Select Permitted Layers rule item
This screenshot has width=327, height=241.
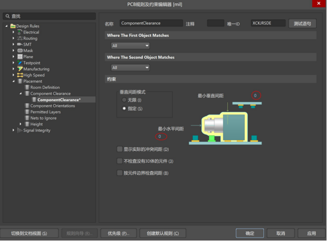pos(46,112)
